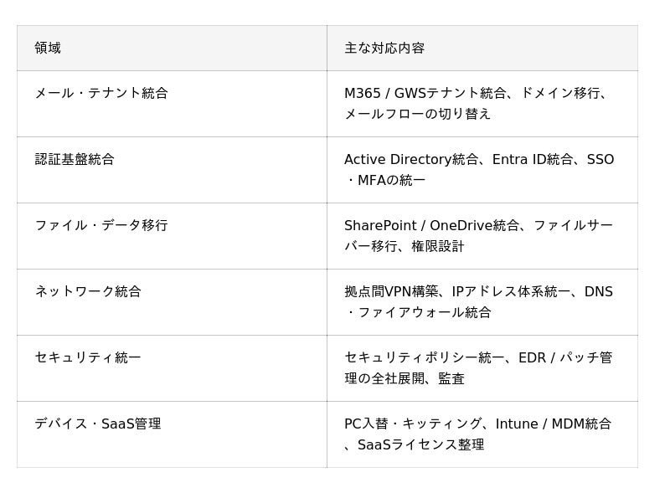Click the Entra ID統合 text
Screen dimensions: 670x493
(532, 159)
